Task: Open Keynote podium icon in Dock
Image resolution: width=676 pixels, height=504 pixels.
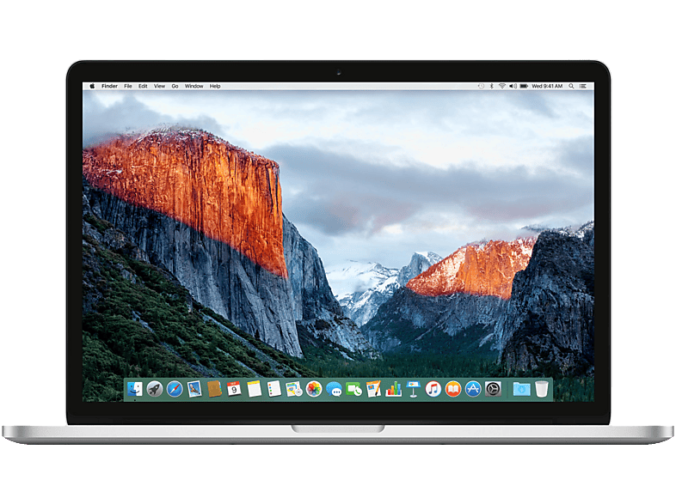Action: [413, 389]
